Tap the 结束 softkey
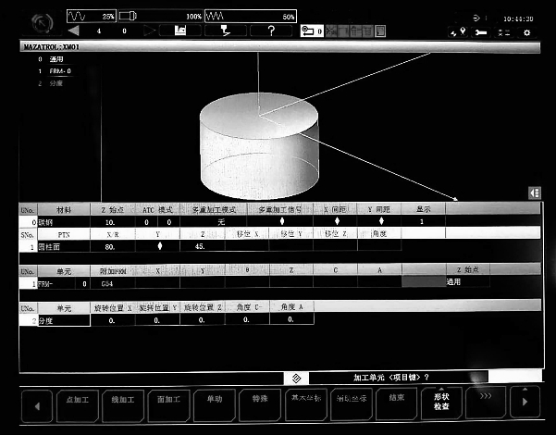 [397, 403]
